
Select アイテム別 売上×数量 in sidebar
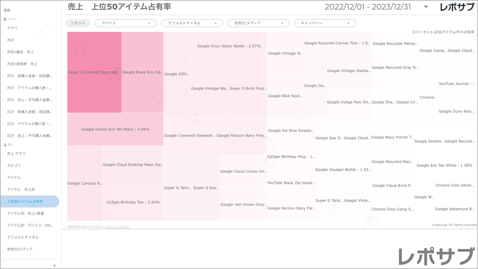click(25, 213)
